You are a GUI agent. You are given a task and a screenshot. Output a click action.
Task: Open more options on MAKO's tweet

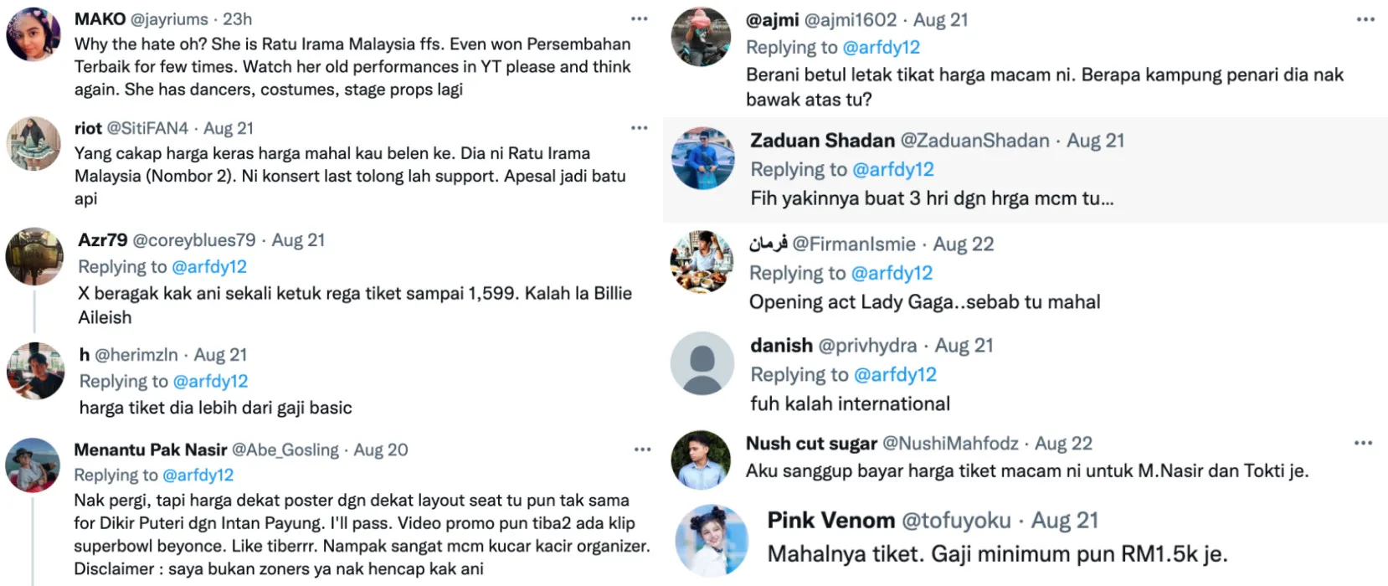point(640,18)
